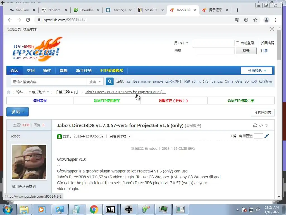
Task: Close the Starting browser tab
Action: (x=130, y=10)
